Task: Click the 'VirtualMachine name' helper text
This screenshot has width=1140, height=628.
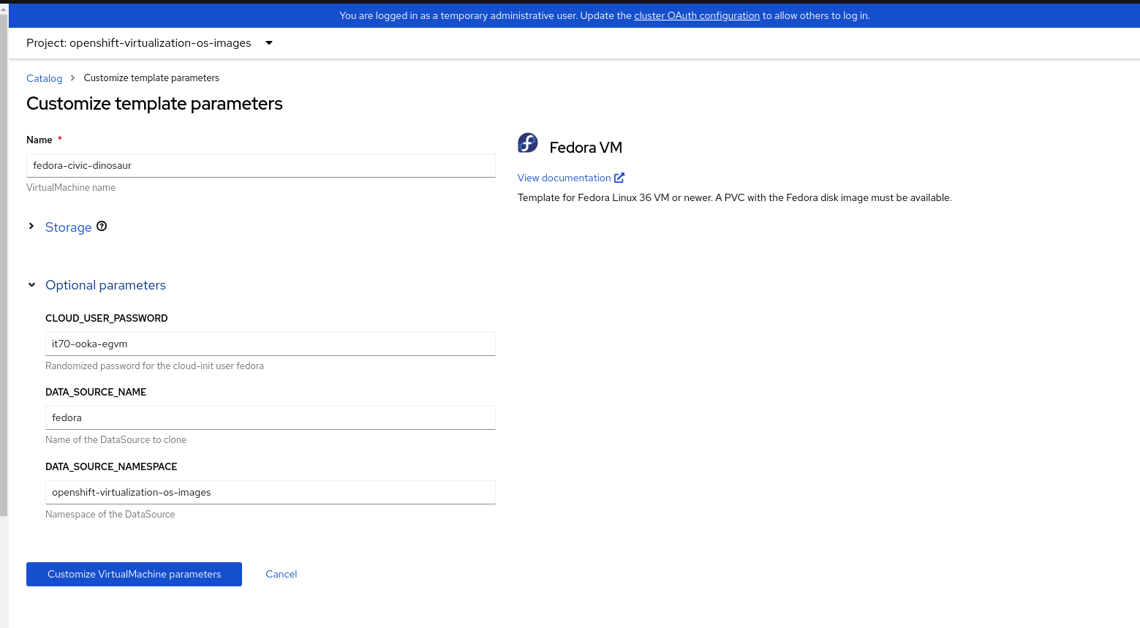Action: [x=71, y=188]
